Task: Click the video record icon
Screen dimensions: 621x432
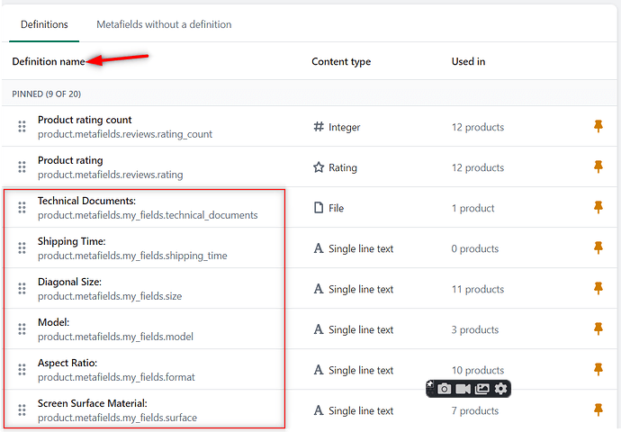Action: [x=463, y=389]
